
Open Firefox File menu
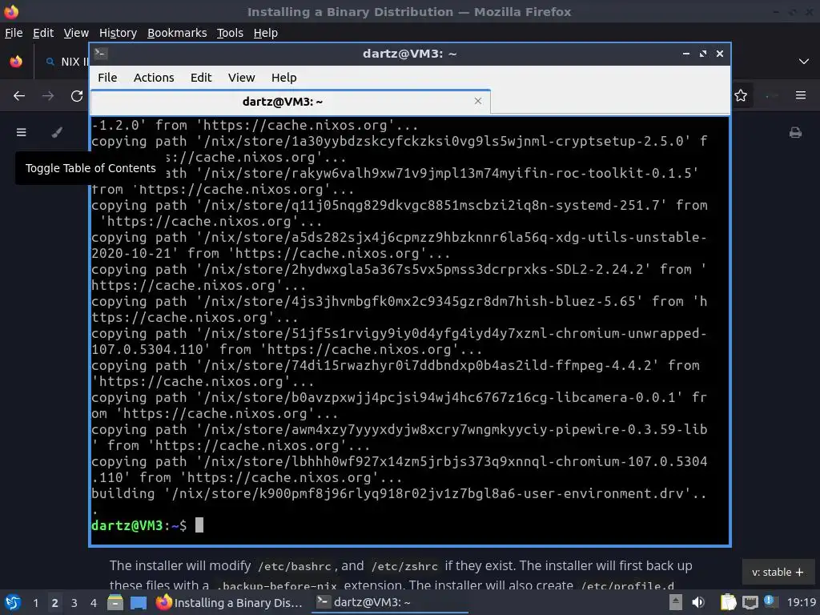(14, 33)
